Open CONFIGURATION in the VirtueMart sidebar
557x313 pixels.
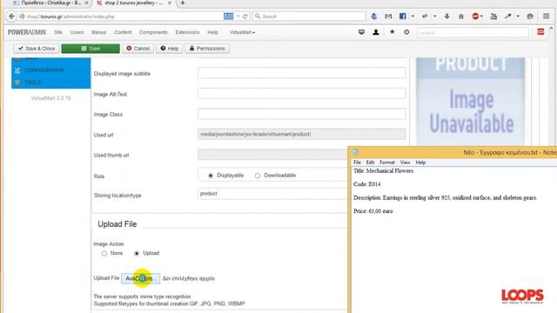click(44, 70)
